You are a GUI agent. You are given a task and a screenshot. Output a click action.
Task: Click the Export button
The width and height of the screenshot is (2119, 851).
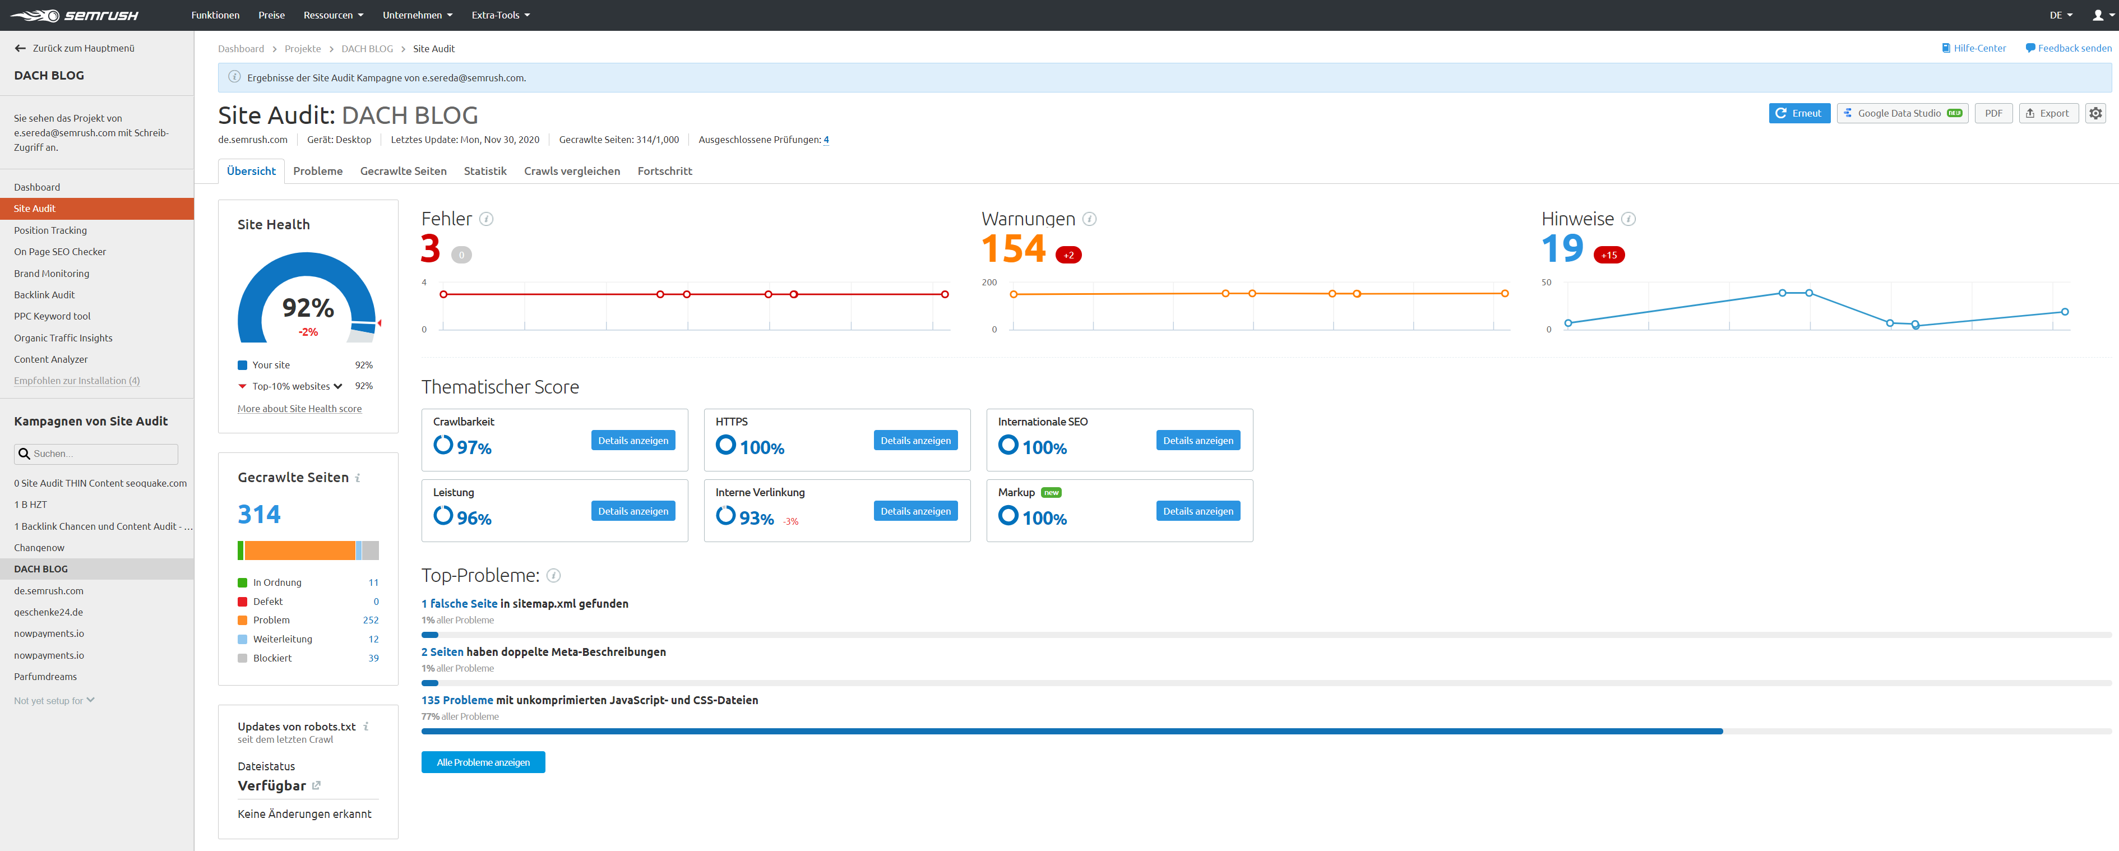point(2048,114)
